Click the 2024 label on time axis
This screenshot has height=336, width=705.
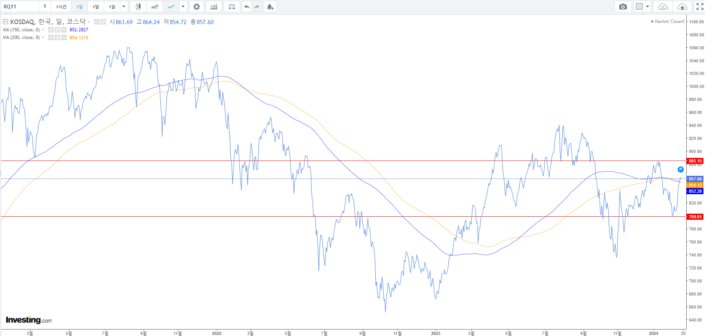(x=654, y=333)
